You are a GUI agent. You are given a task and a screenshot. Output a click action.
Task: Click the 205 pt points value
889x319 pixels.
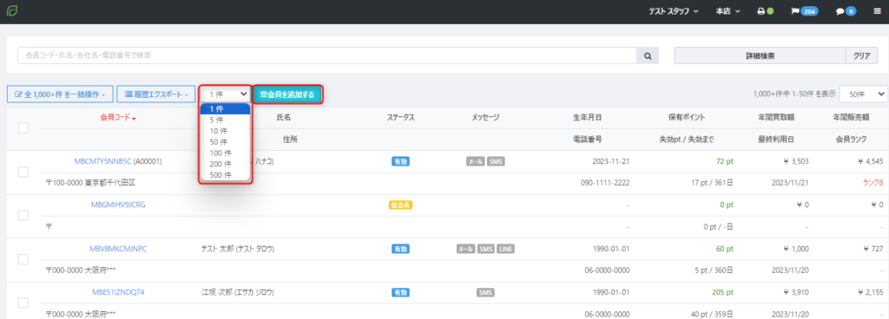[722, 292]
